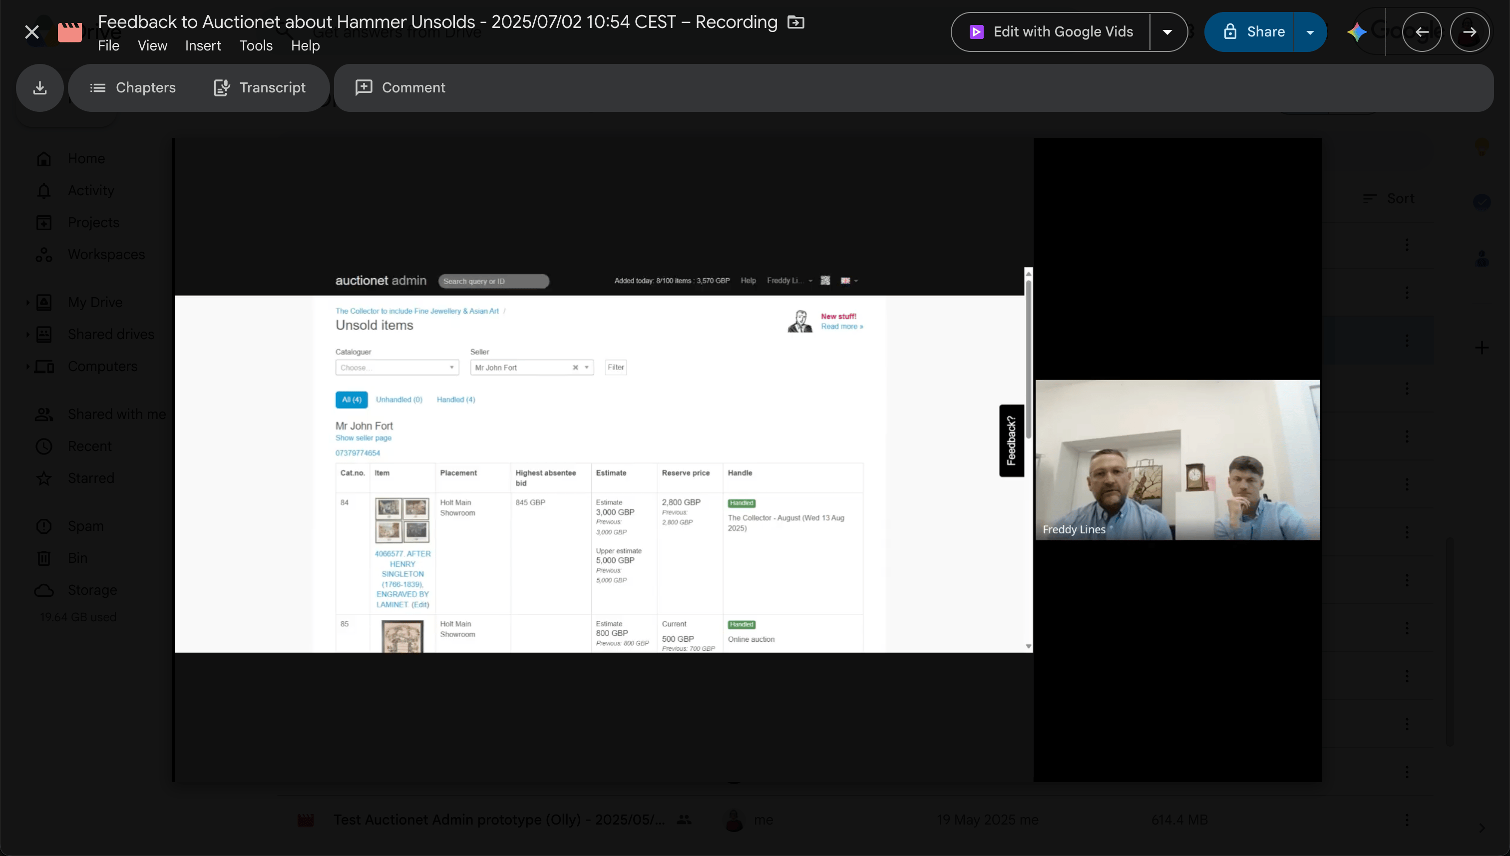Click the Filter button in the recording

coord(615,368)
